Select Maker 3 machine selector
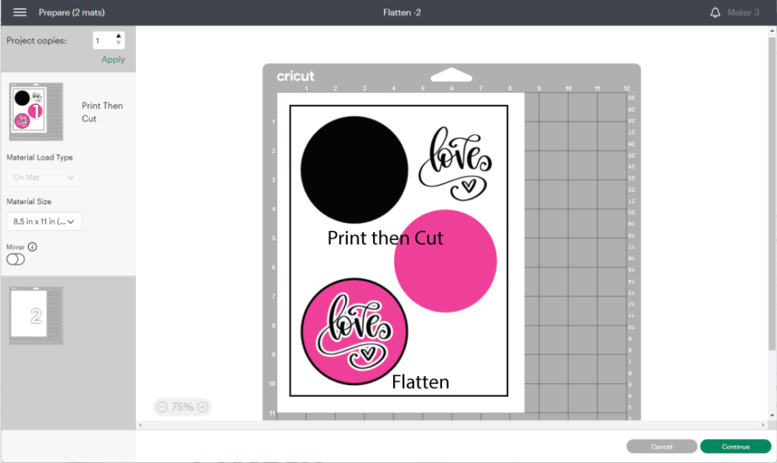 (x=744, y=12)
